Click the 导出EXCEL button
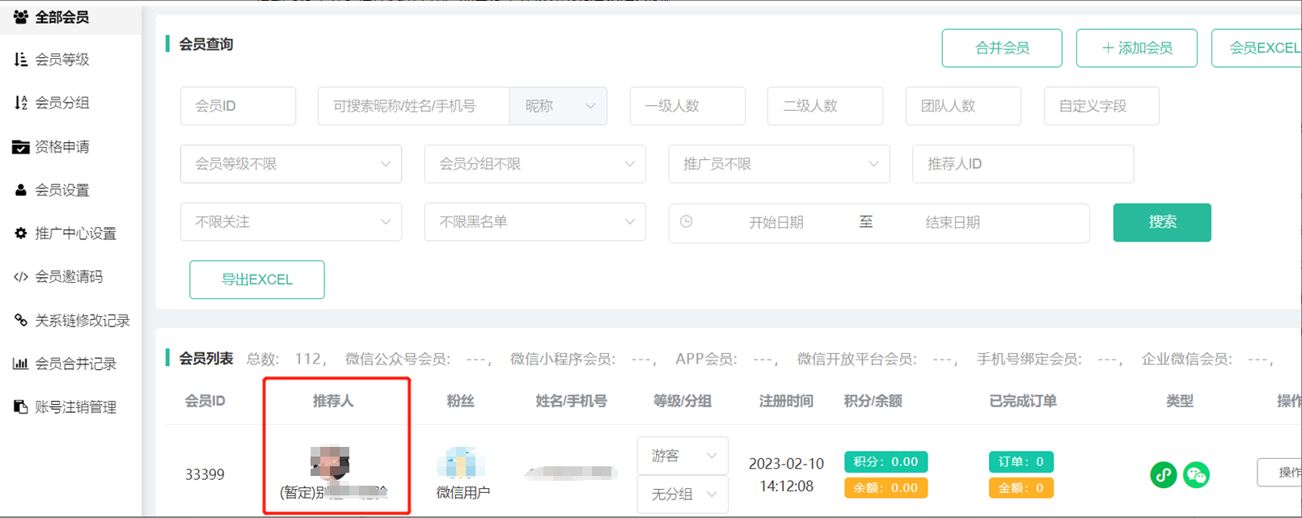The height and width of the screenshot is (518, 1302). 257,280
